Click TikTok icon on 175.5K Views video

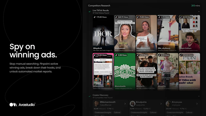(x=95, y=17)
